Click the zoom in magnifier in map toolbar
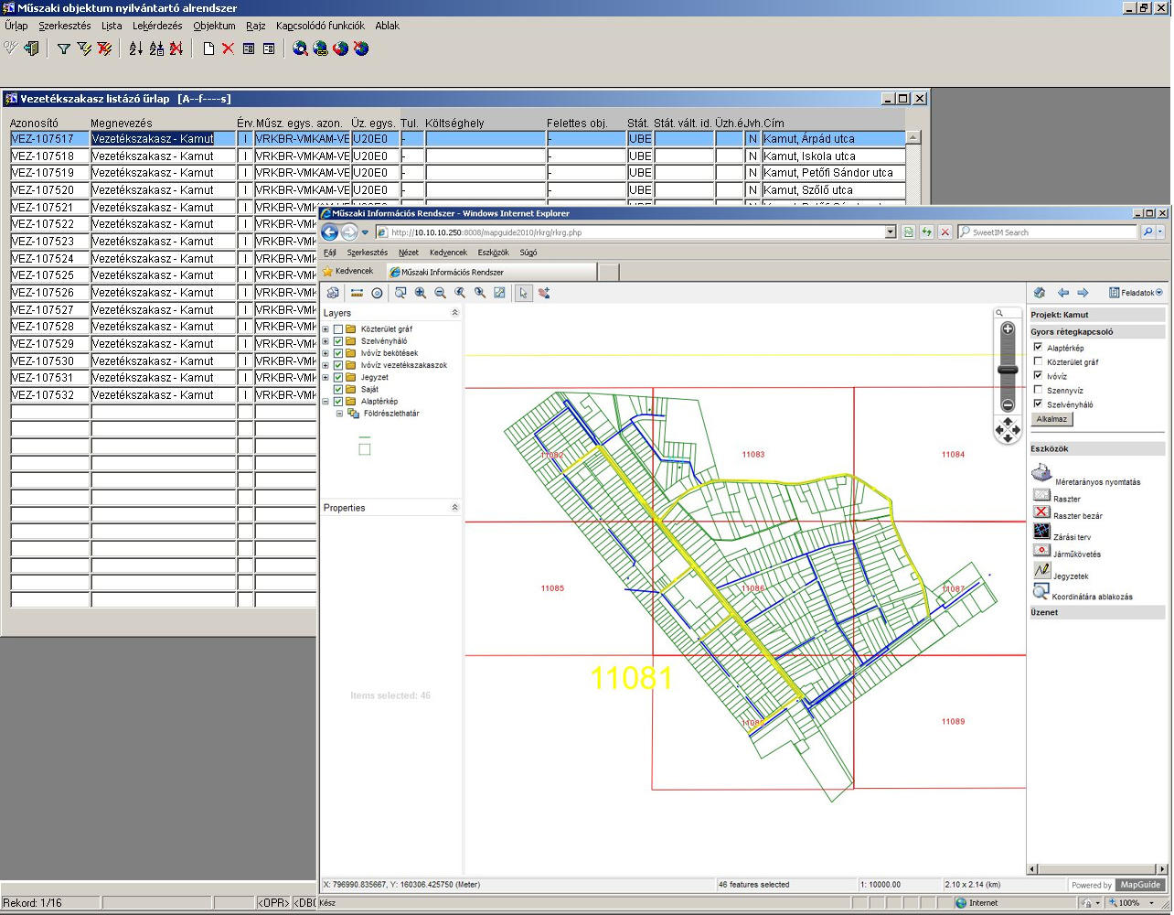The height and width of the screenshot is (915, 1174). [421, 294]
